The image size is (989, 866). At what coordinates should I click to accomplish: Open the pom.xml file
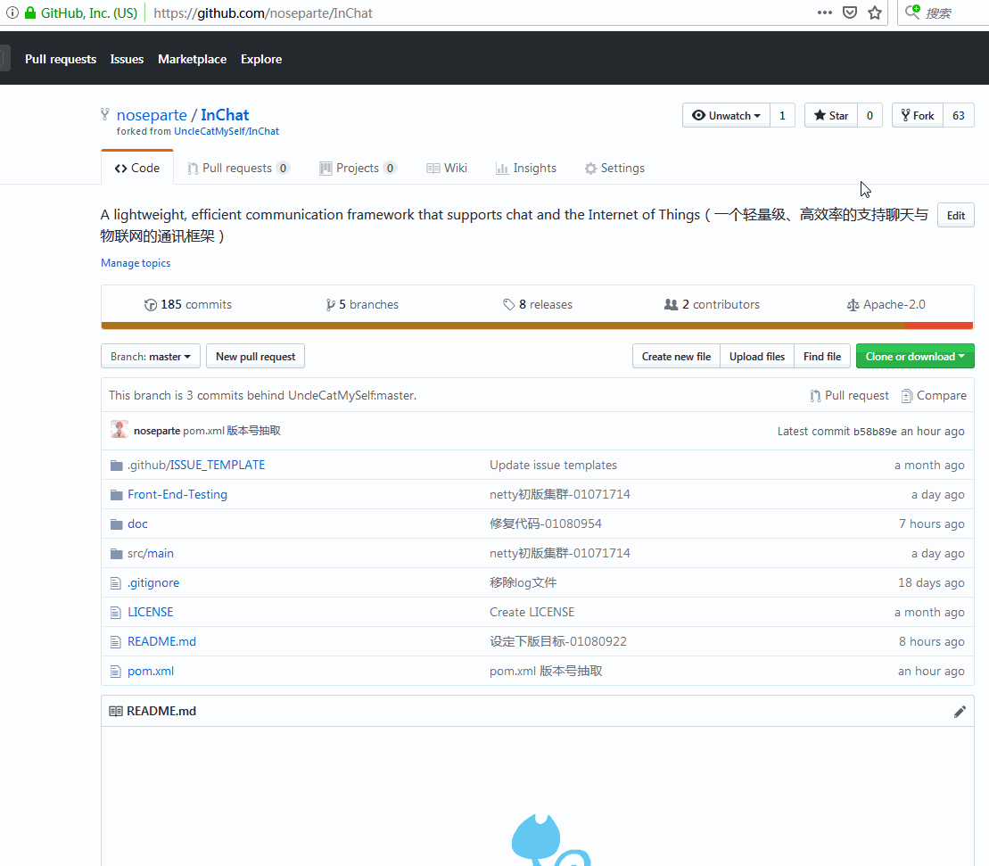(x=151, y=671)
